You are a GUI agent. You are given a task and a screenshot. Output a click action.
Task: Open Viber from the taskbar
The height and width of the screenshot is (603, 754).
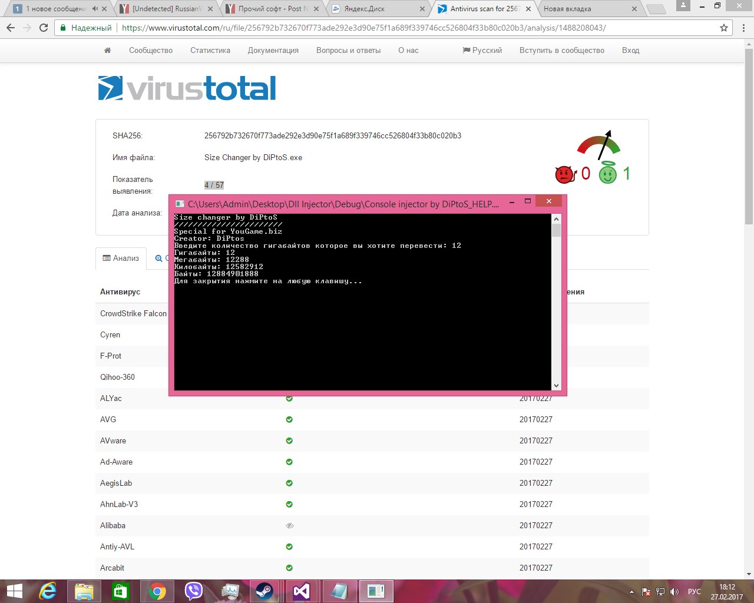[193, 591]
